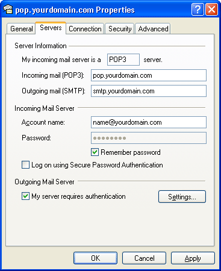Click the mail account icon in title bar

(x=8, y=9)
